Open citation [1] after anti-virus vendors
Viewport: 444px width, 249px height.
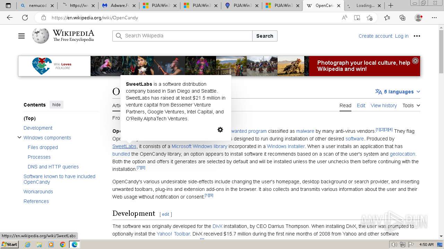378,130
